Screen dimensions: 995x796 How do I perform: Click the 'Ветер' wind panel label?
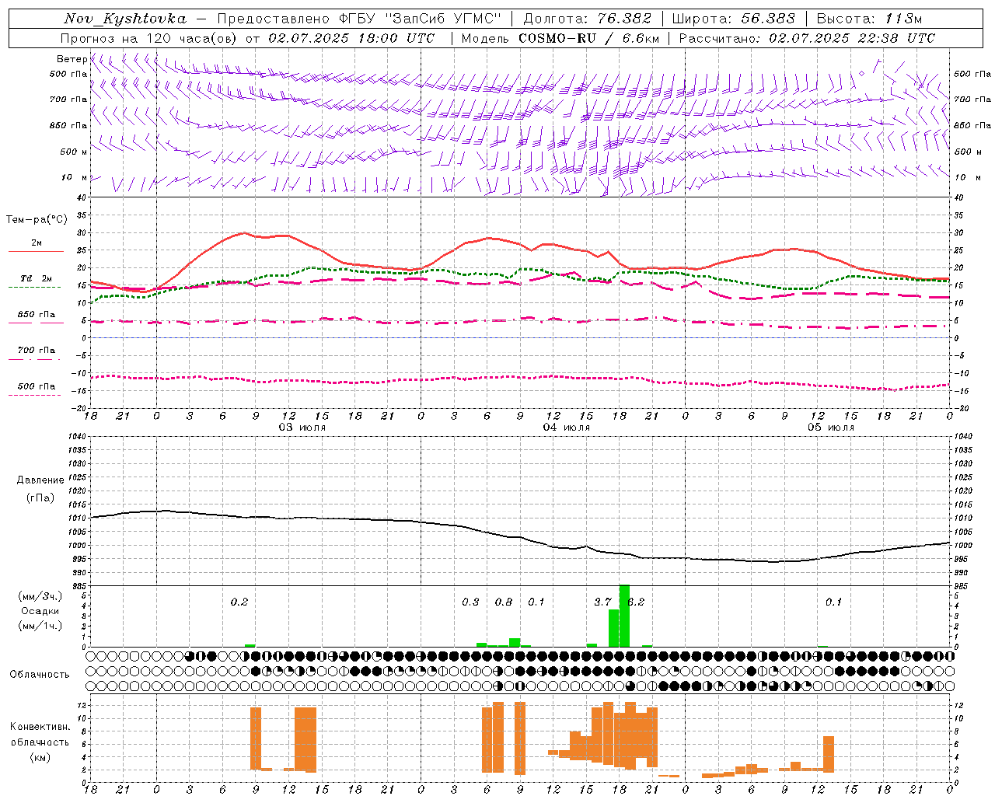tap(72, 59)
